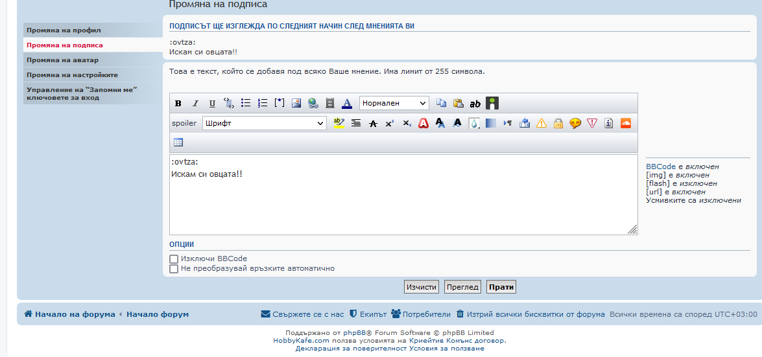The height and width of the screenshot is (357, 762).
Task: Apply italic formatting
Action: (195, 103)
